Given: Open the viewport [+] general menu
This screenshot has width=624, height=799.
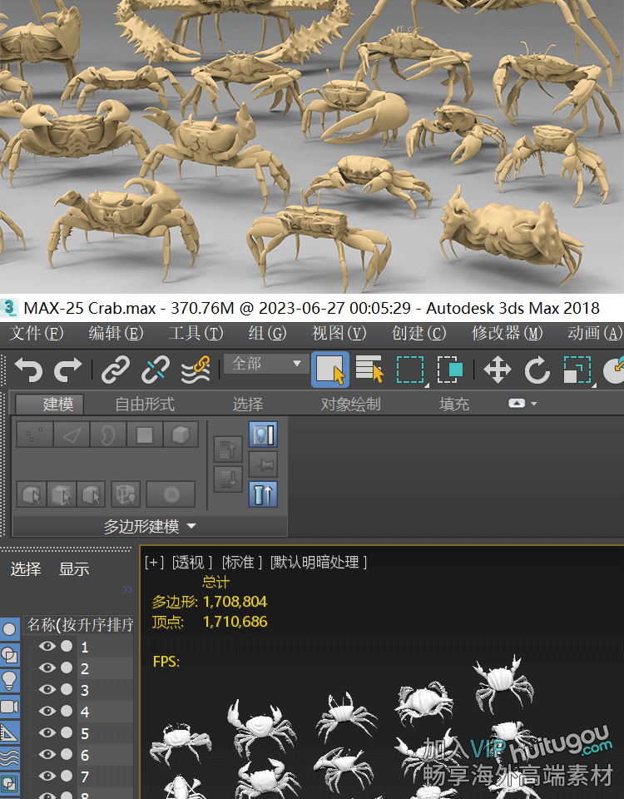Looking at the screenshot, I should [154, 563].
